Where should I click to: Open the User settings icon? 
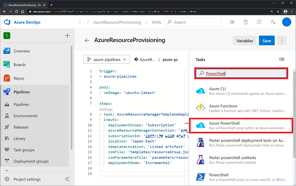273,22
